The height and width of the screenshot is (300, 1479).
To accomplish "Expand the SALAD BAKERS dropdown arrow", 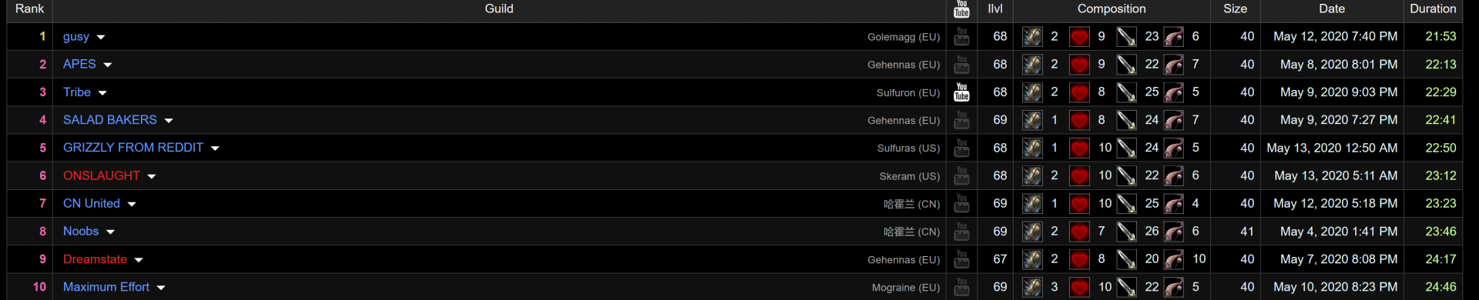I will [x=169, y=121].
